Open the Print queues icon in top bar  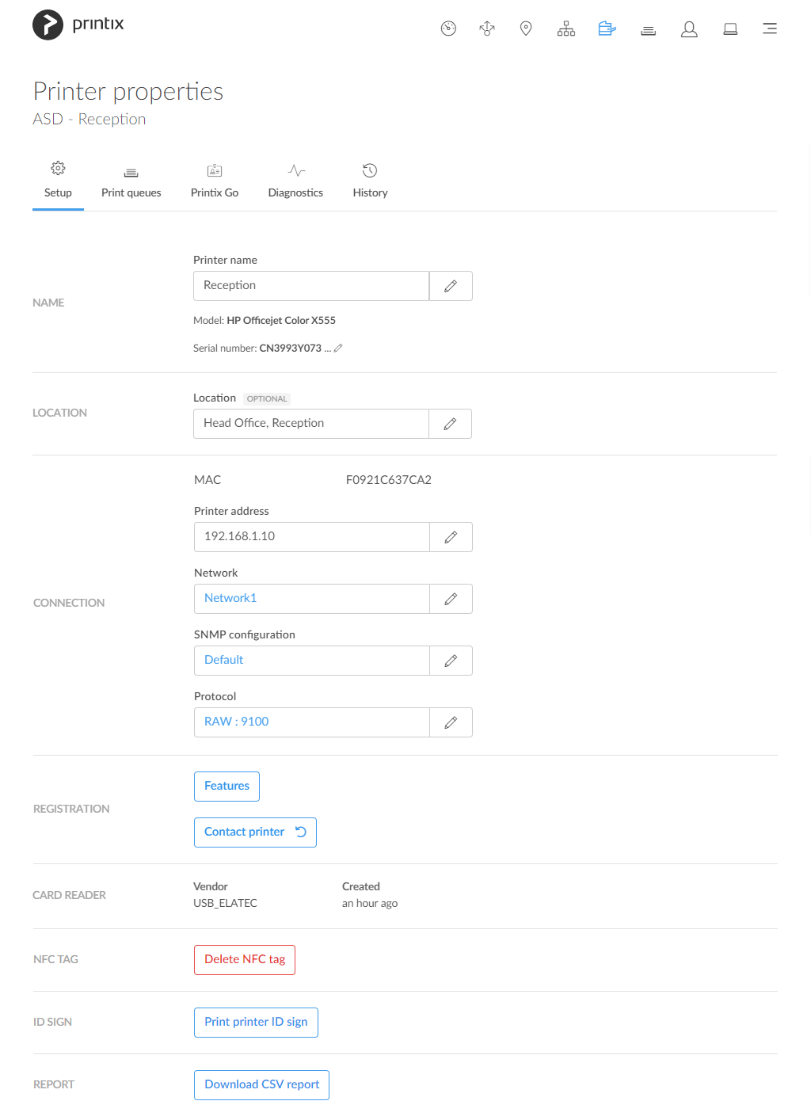click(649, 31)
